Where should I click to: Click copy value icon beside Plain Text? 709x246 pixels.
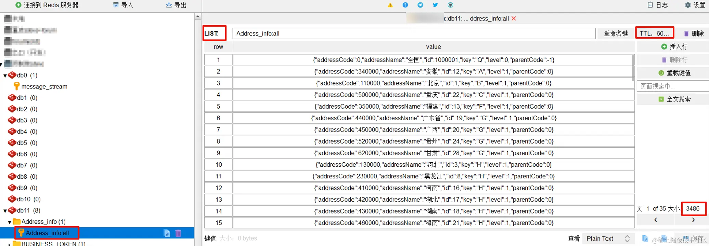pyautogui.click(x=645, y=238)
